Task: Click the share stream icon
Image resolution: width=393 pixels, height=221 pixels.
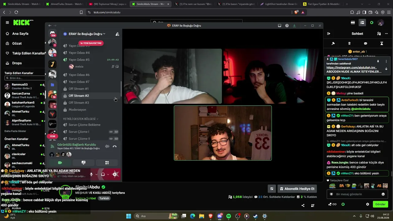Action: pyautogui.click(x=303, y=206)
